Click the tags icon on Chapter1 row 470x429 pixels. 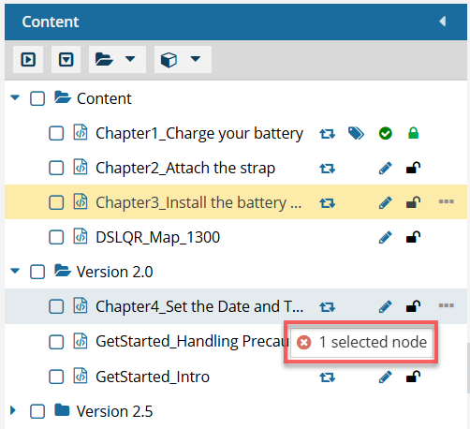coord(356,134)
